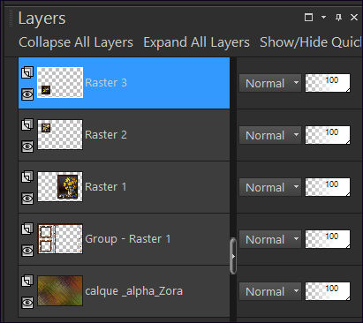Click opacity slider of Raster 2 layer
The height and width of the screenshot is (323, 363).
tap(328, 135)
